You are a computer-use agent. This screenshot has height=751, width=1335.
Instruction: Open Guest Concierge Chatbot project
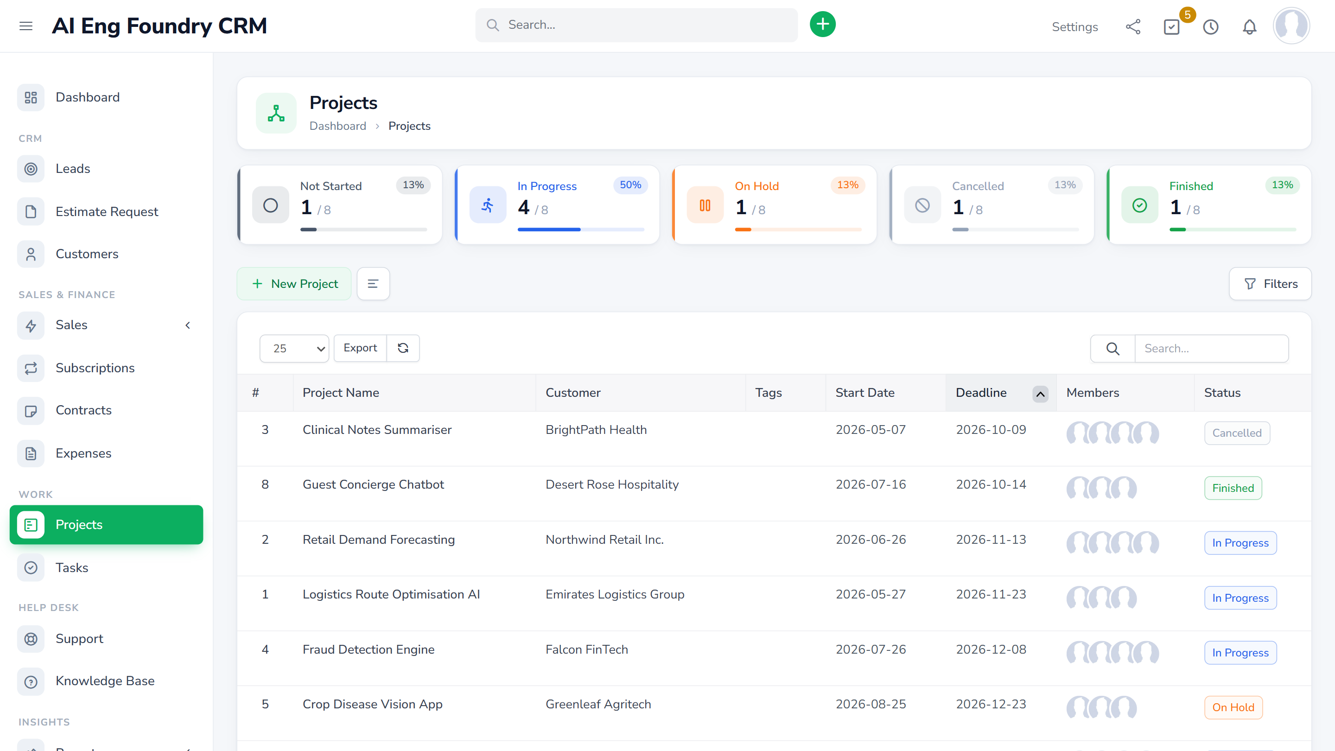click(x=373, y=484)
